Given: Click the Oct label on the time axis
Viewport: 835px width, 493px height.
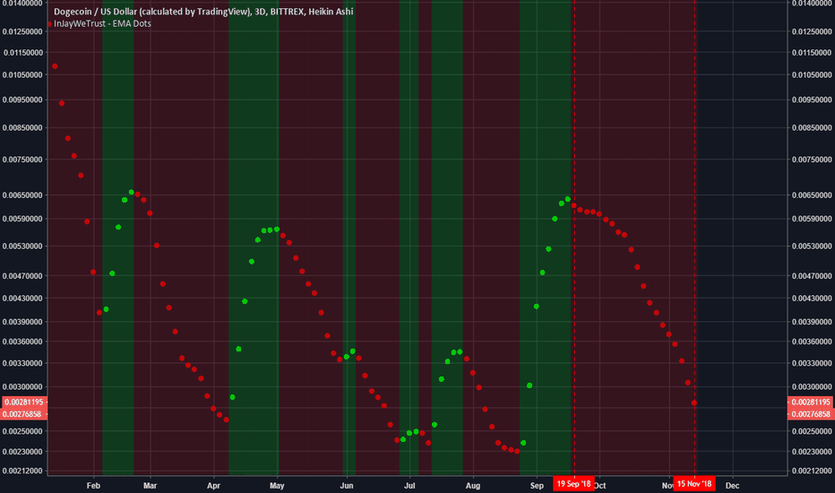Looking at the screenshot, I should point(600,486).
